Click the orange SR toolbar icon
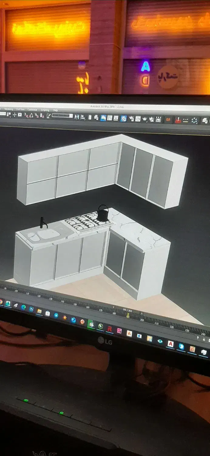This screenshot has height=456, width=210. 168,120
